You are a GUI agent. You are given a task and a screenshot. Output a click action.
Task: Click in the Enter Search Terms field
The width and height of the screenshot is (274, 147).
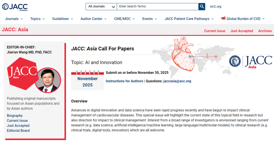(157, 7)
